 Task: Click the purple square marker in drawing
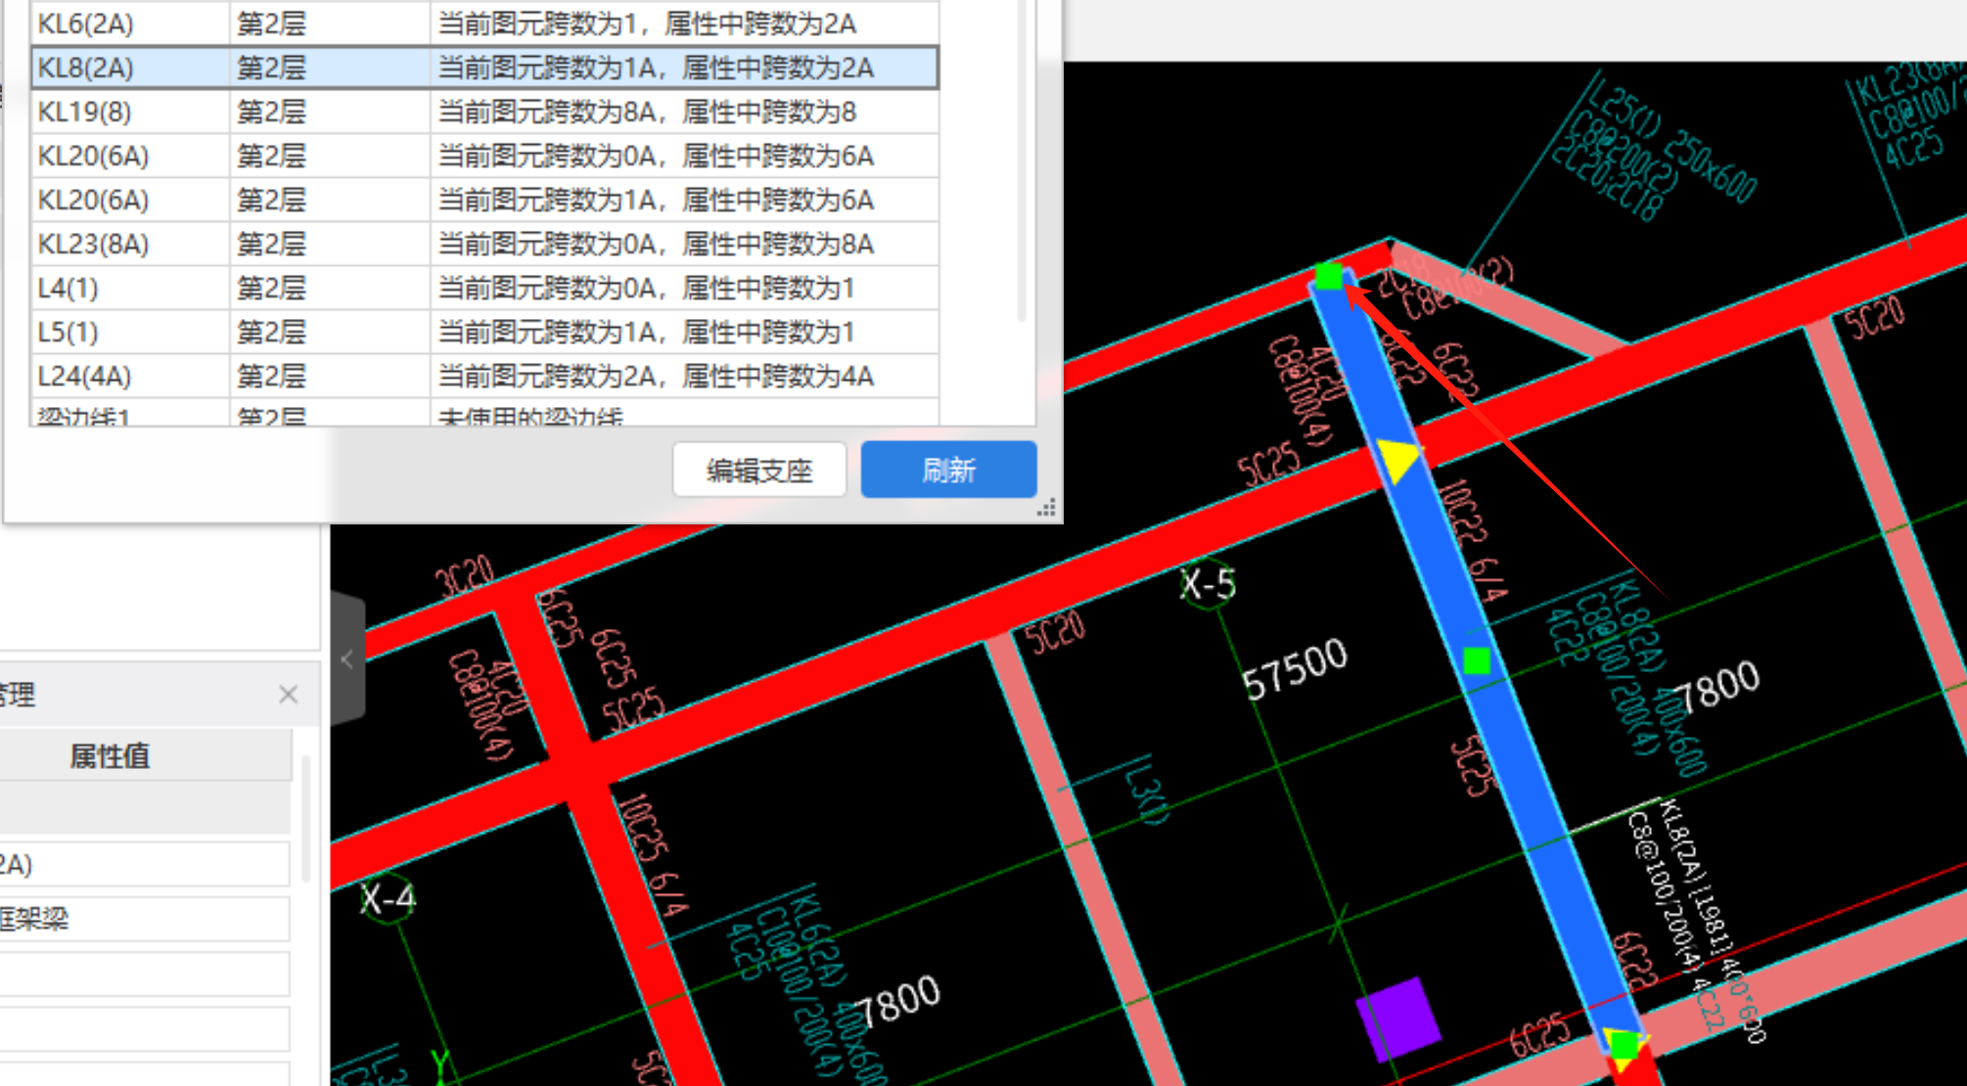[x=1398, y=1018]
